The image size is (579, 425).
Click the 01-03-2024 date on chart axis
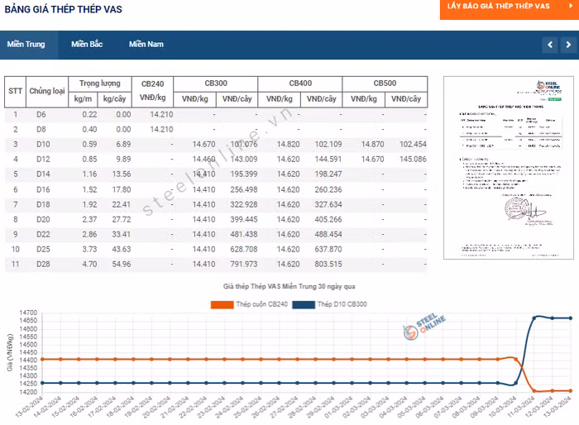[339, 407]
